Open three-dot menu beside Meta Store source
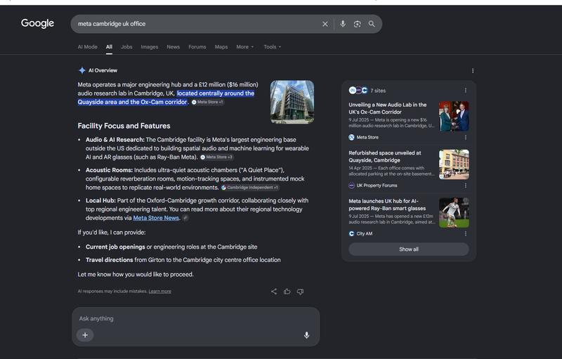The image size is (562, 359). pos(466,137)
